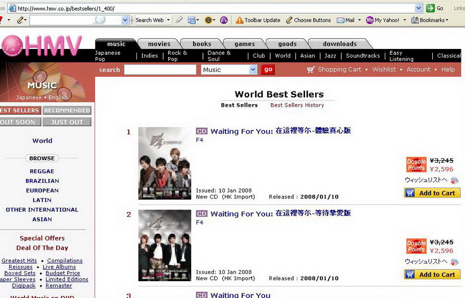Click Double Points badge for rank 2
465x298 pixels.
[x=416, y=246]
